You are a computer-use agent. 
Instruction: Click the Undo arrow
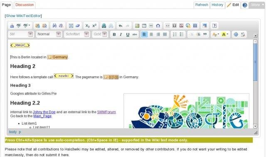click(x=121, y=26)
